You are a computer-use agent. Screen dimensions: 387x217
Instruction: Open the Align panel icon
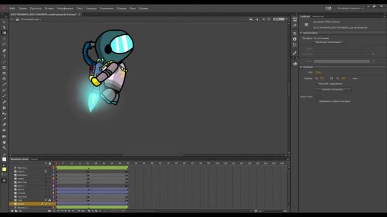pyautogui.click(x=294, y=33)
